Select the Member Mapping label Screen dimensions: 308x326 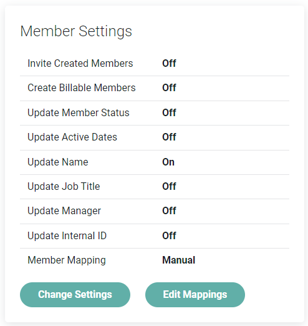pyautogui.click(x=67, y=260)
